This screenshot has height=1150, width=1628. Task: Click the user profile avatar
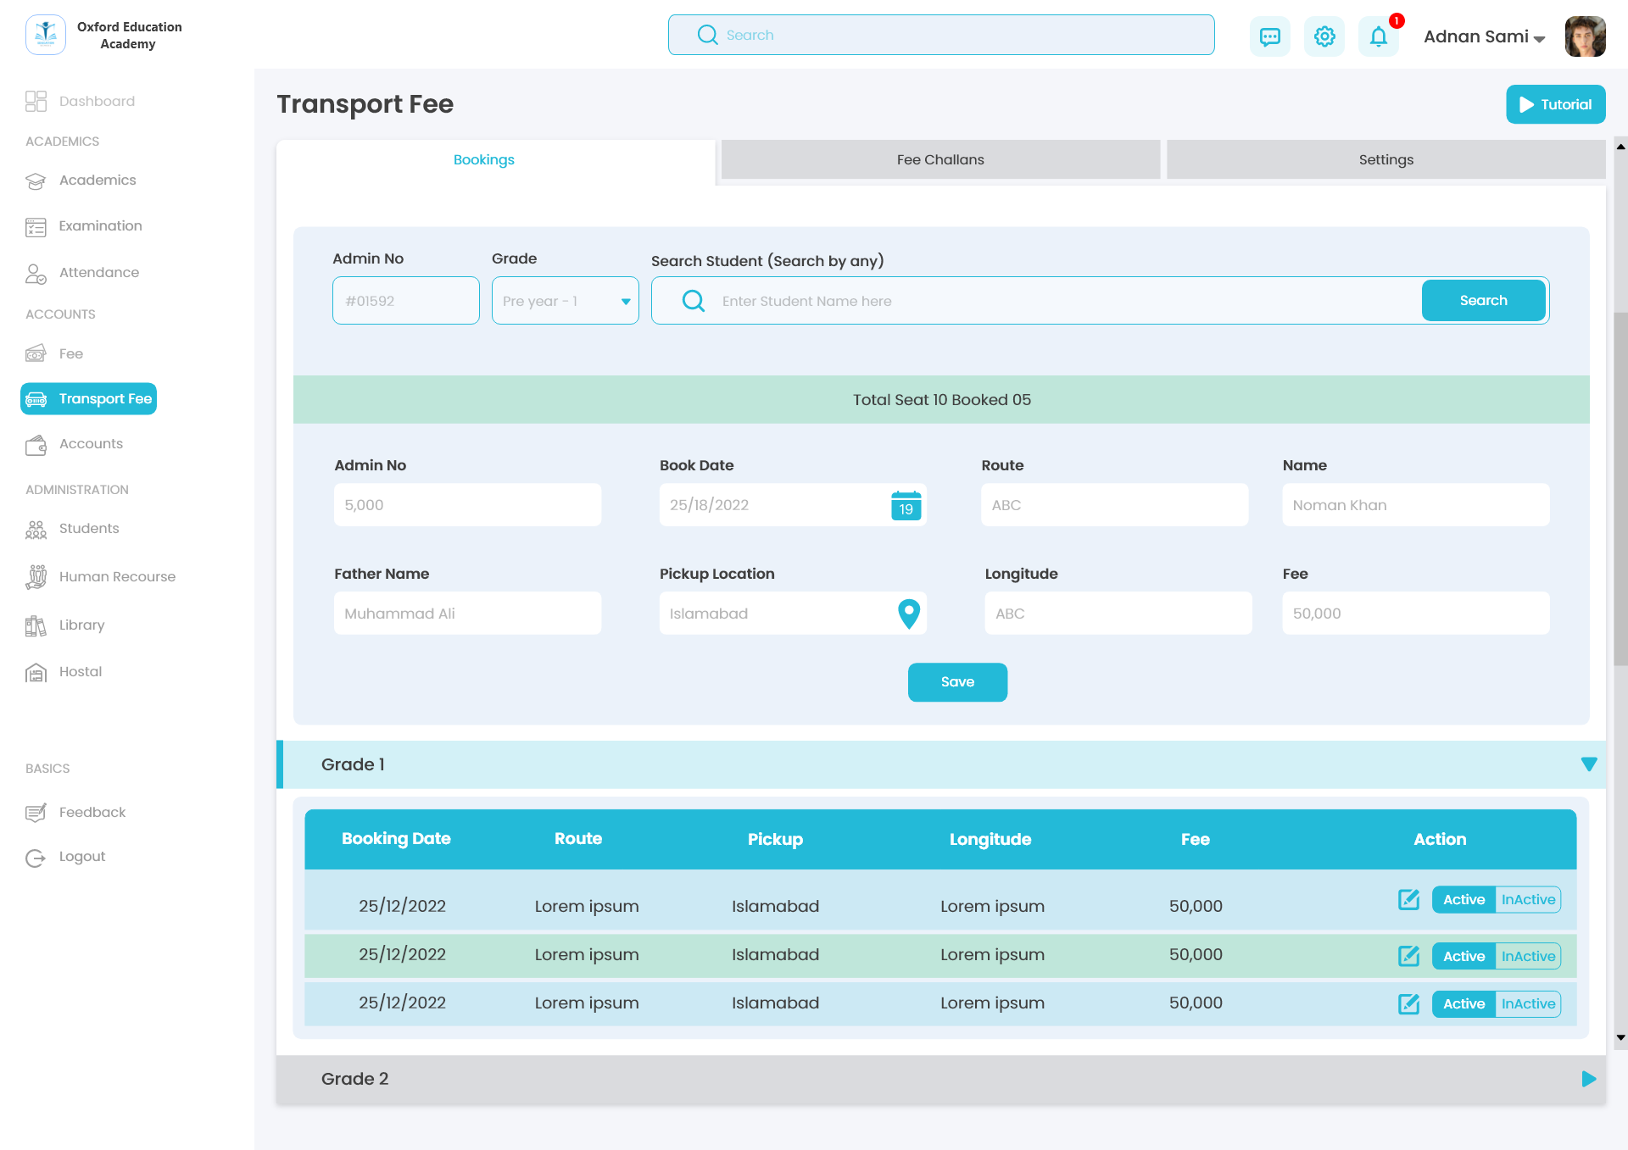click(1585, 36)
